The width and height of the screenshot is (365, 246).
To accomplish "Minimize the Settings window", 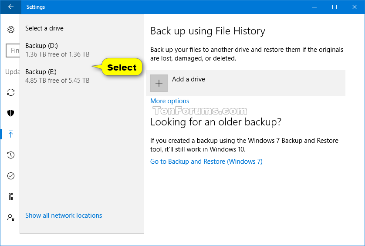I will pos(314,7).
